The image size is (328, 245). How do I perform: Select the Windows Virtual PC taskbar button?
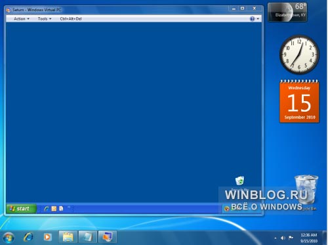click(108, 237)
